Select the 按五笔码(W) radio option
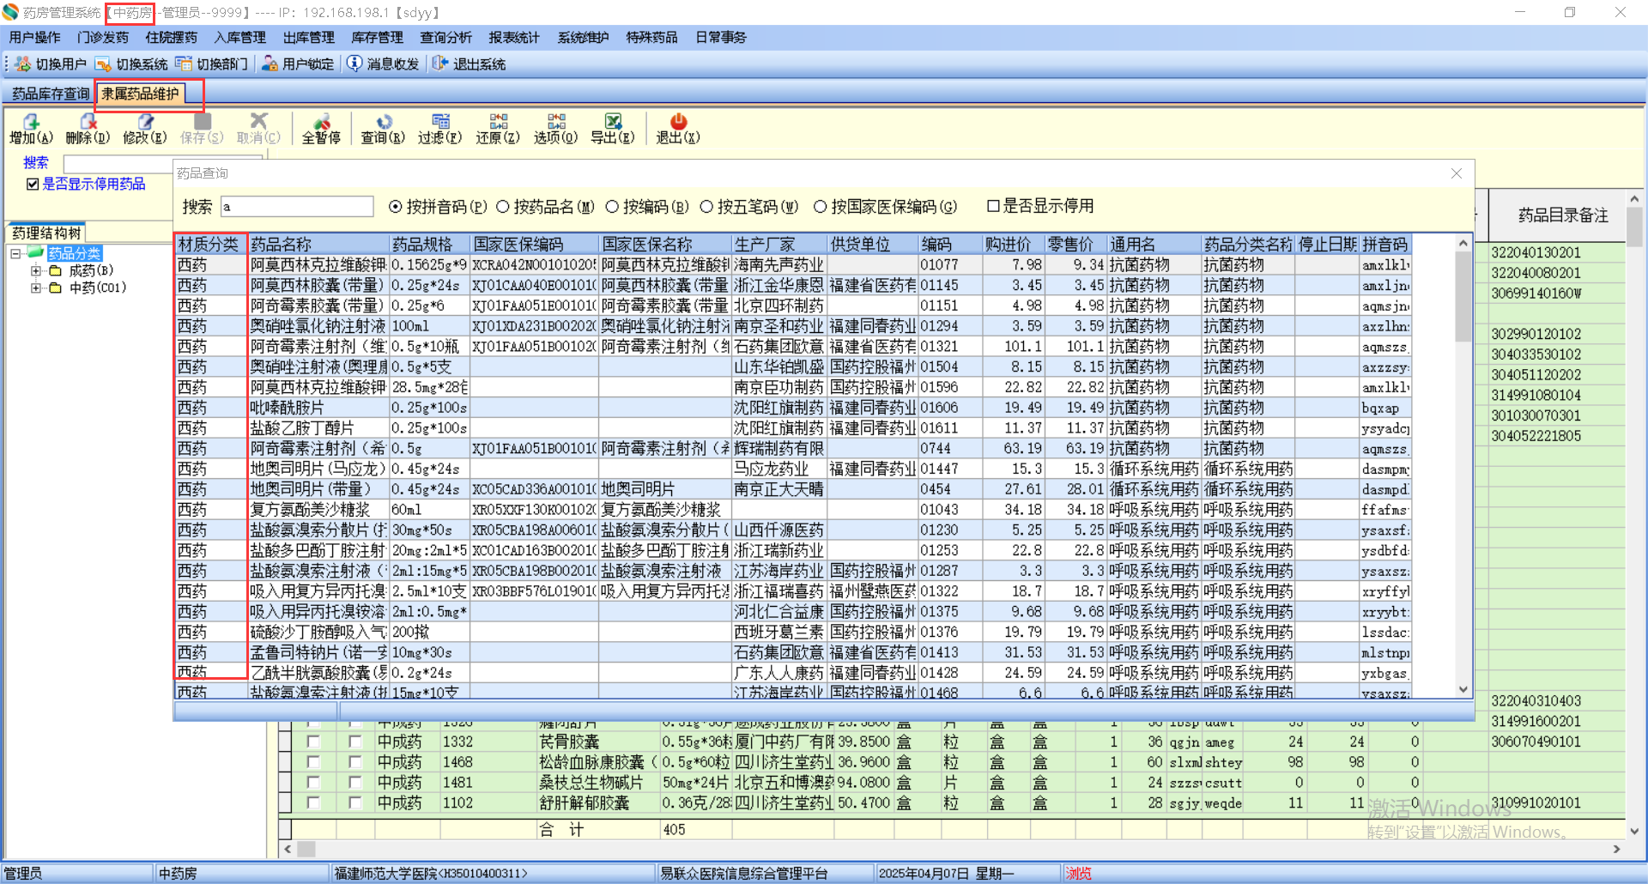The height and width of the screenshot is (884, 1648). [x=706, y=207]
